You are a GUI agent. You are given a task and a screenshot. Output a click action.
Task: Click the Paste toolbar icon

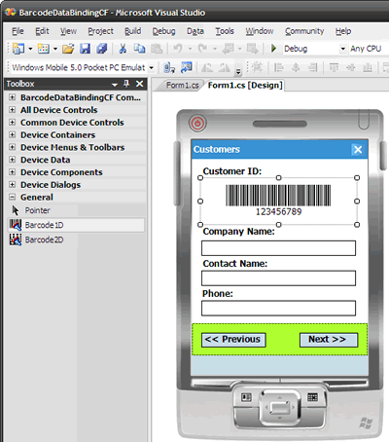pos(157,49)
